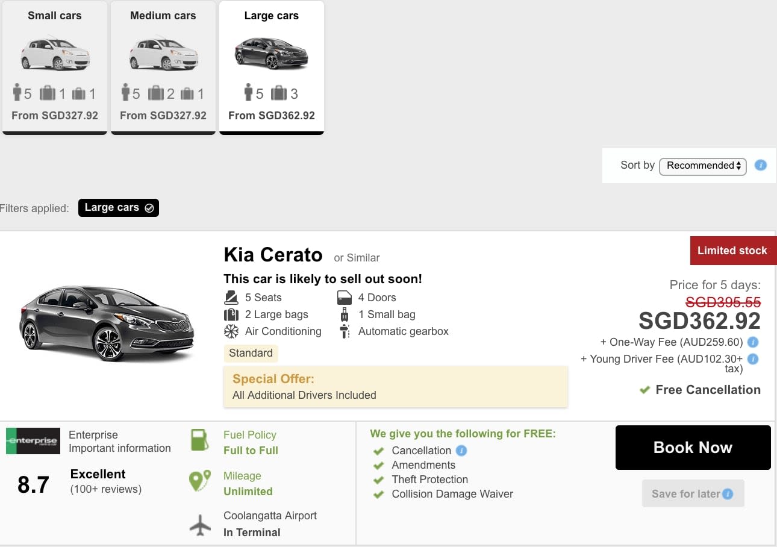Click the Small cars car thumbnail

(55, 54)
